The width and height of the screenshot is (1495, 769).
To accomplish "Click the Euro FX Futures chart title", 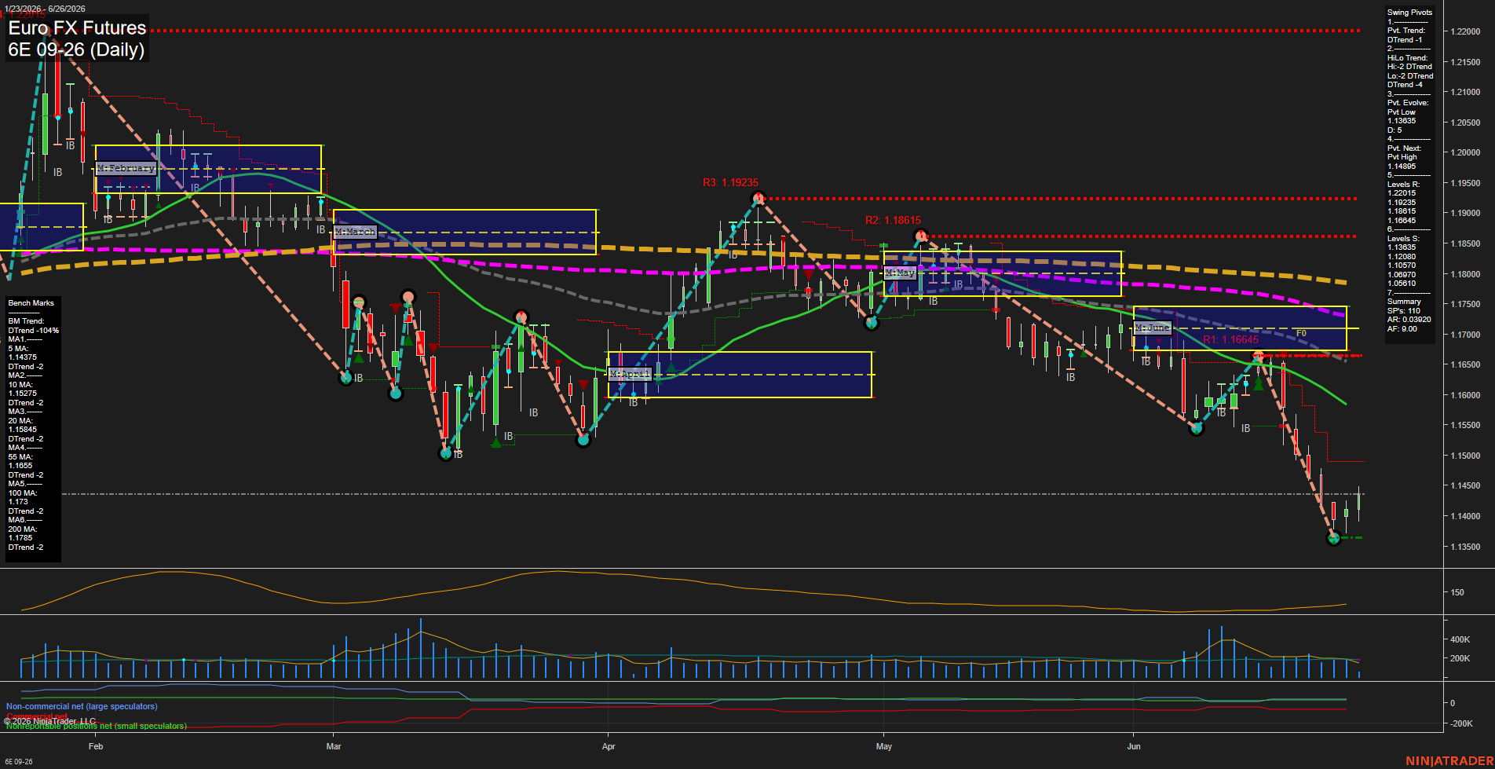I will pyautogui.click(x=77, y=27).
